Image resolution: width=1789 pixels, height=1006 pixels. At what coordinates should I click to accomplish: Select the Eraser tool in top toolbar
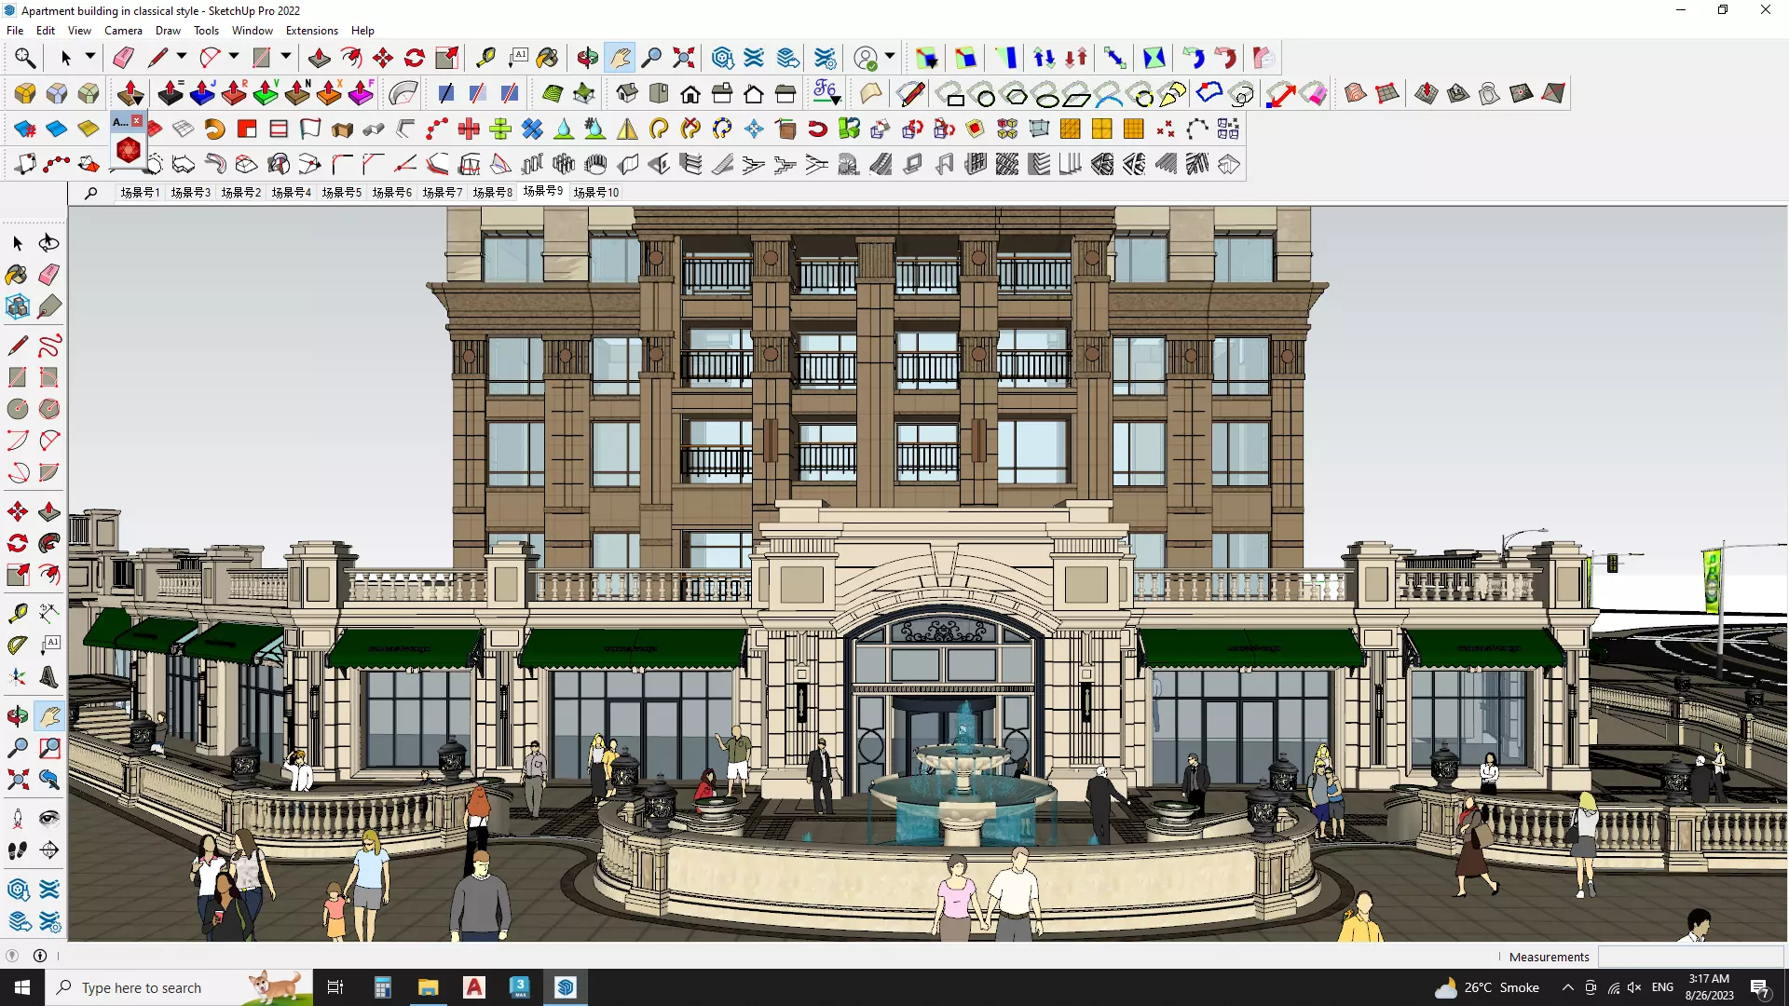tap(123, 58)
